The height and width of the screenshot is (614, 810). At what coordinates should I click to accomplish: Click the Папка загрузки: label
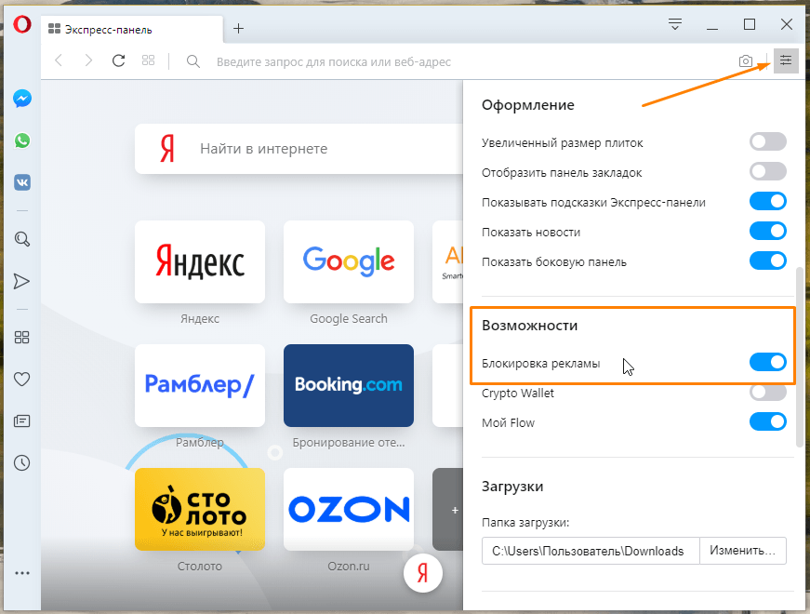click(525, 523)
